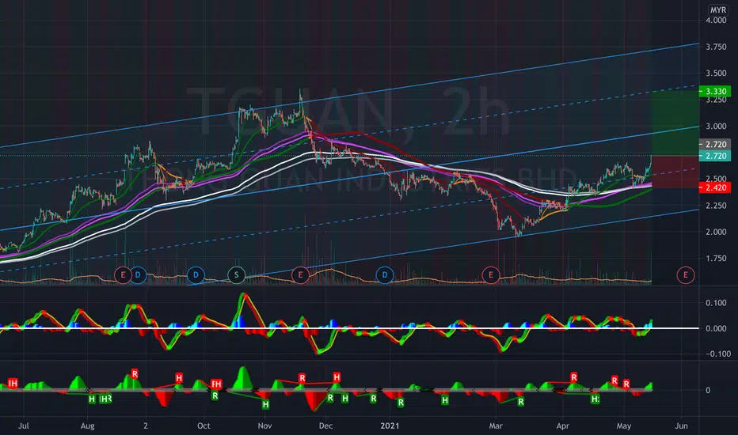The width and height of the screenshot is (738, 435).
Task: Click the Aug label on time axis
Action: [x=88, y=426]
